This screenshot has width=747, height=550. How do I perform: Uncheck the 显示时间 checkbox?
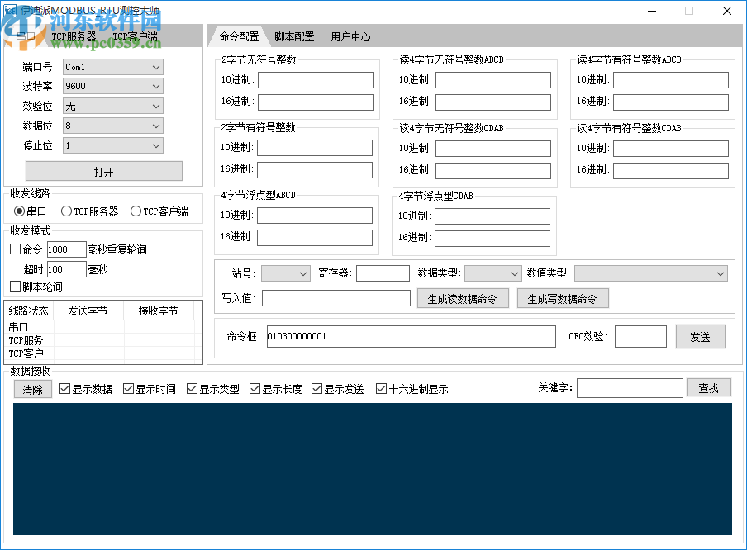pyautogui.click(x=126, y=388)
